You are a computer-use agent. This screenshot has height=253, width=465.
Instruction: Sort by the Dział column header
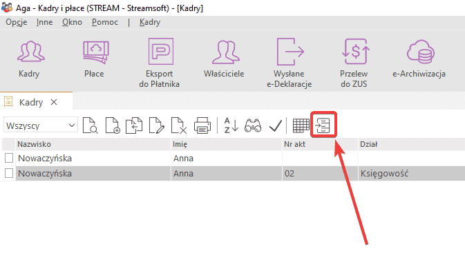(412, 144)
